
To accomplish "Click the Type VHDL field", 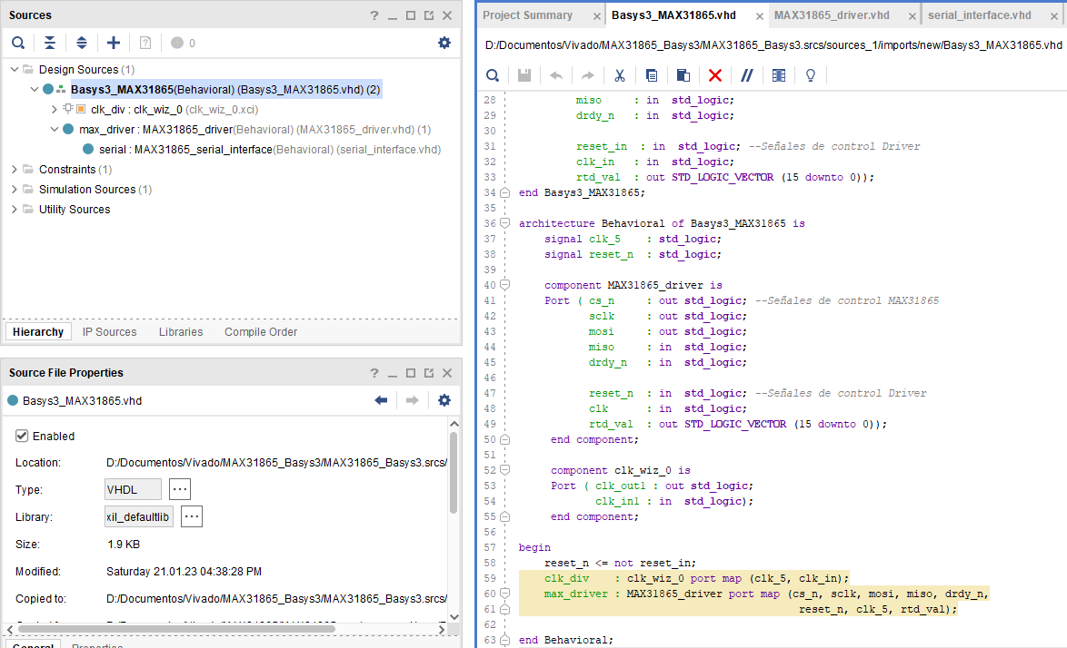I will click(x=133, y=489).
